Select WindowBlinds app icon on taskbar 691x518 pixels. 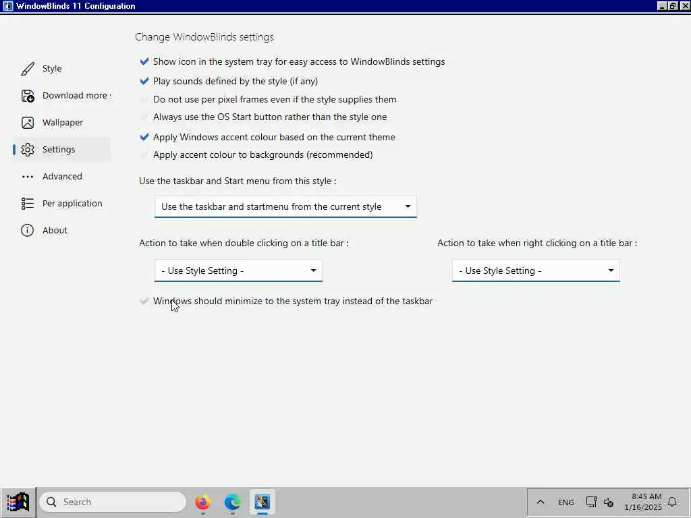(262, 502)
